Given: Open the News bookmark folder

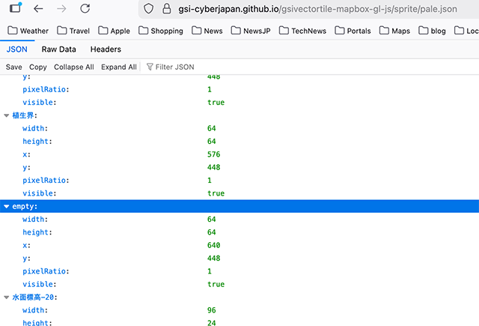Looking at the screenshot, I should click(x=207, y=31).
